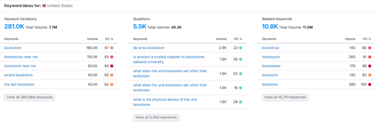Open the 'the last bookstore' keyword link
This screenshot has width=375, height=138.
(x=19, y=84)
